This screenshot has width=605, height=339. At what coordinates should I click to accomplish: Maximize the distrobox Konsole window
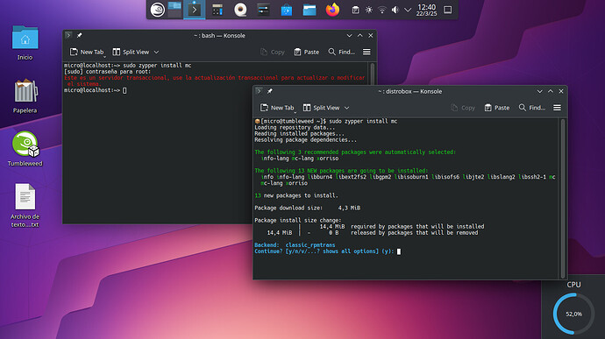[x=551, y=91]
